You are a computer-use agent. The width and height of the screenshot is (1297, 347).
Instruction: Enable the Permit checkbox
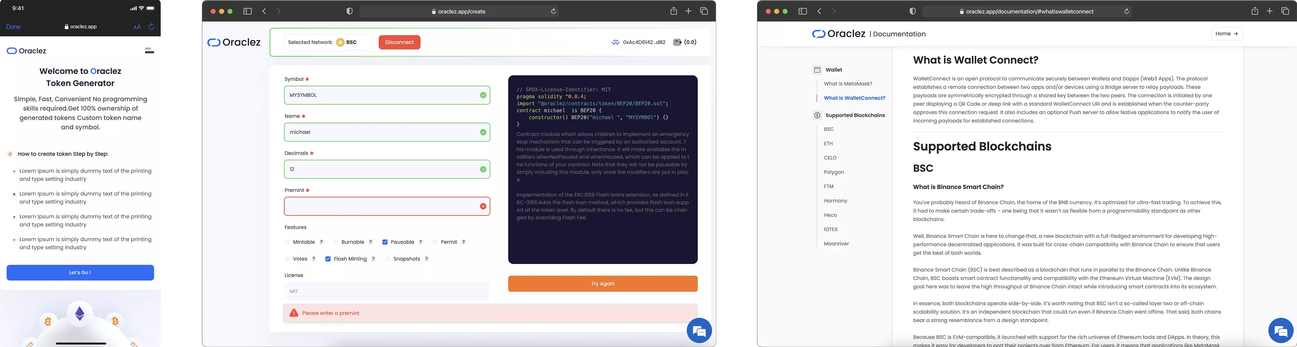coord(435,242)
